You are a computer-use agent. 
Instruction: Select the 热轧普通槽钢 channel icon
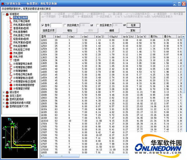(11, 32)
